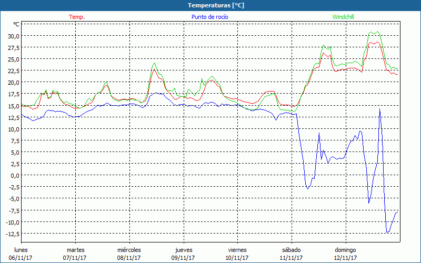Click the 12/11/17 date label
421x263 pixels.
[345, 258]
